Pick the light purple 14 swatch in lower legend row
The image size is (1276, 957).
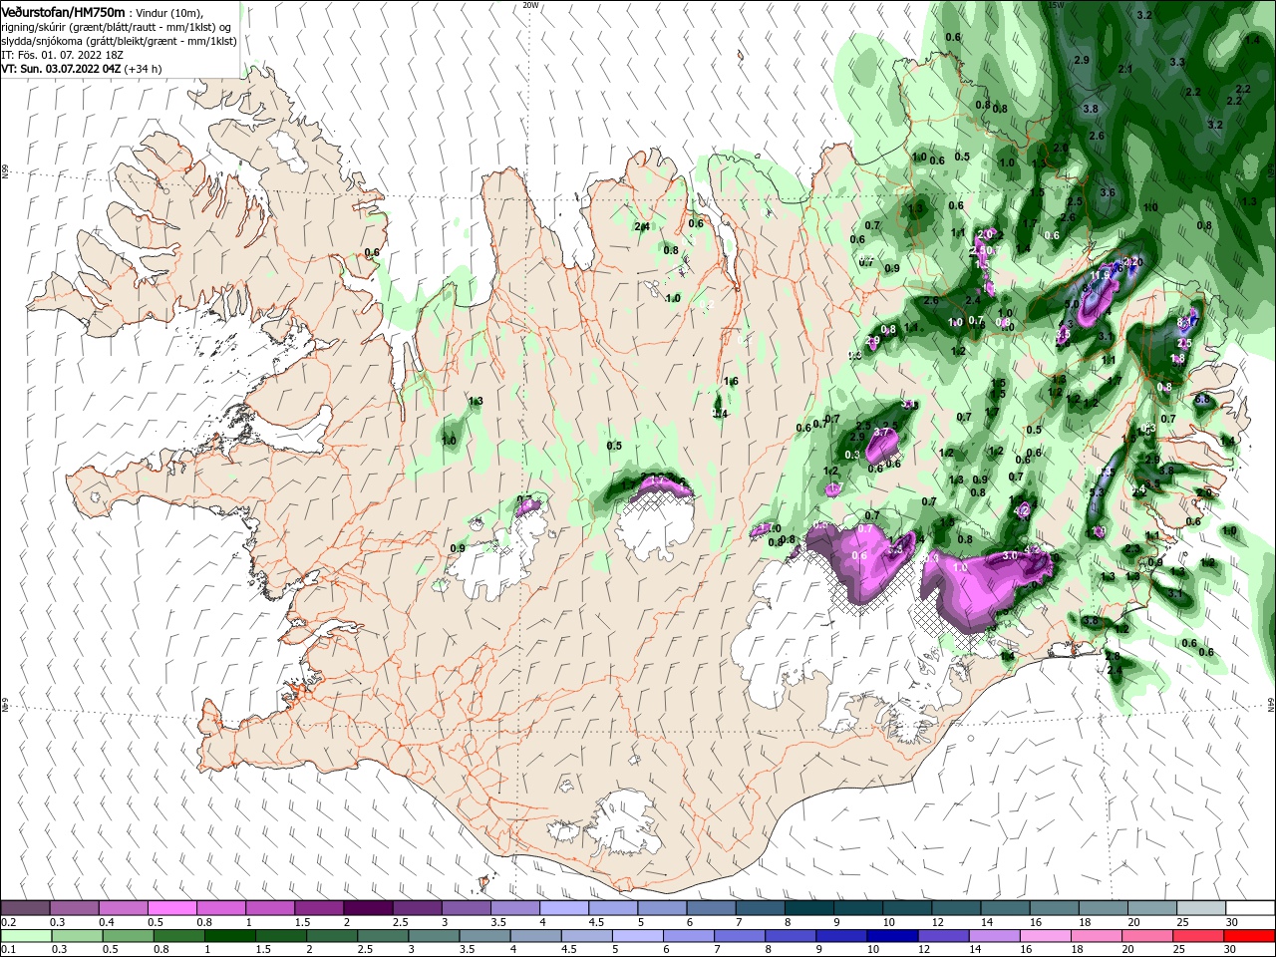[995, 936]
